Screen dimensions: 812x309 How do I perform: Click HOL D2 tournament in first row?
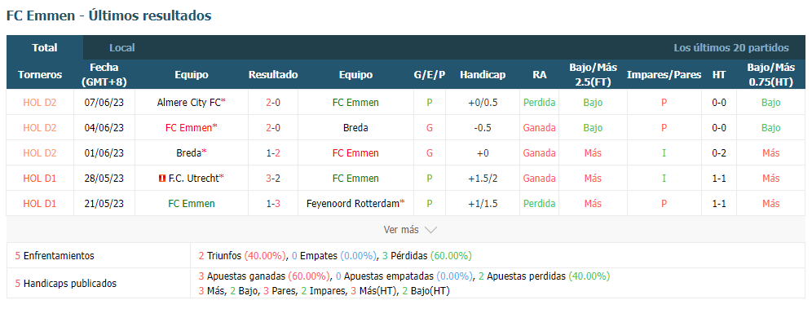click(x=40, y=103)
